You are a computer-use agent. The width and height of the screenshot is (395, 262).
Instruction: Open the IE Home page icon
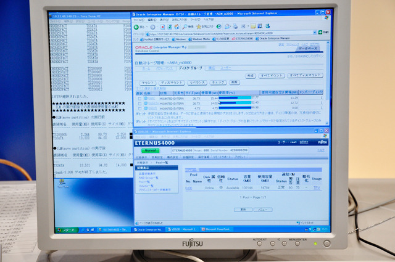tap(177, 27)
